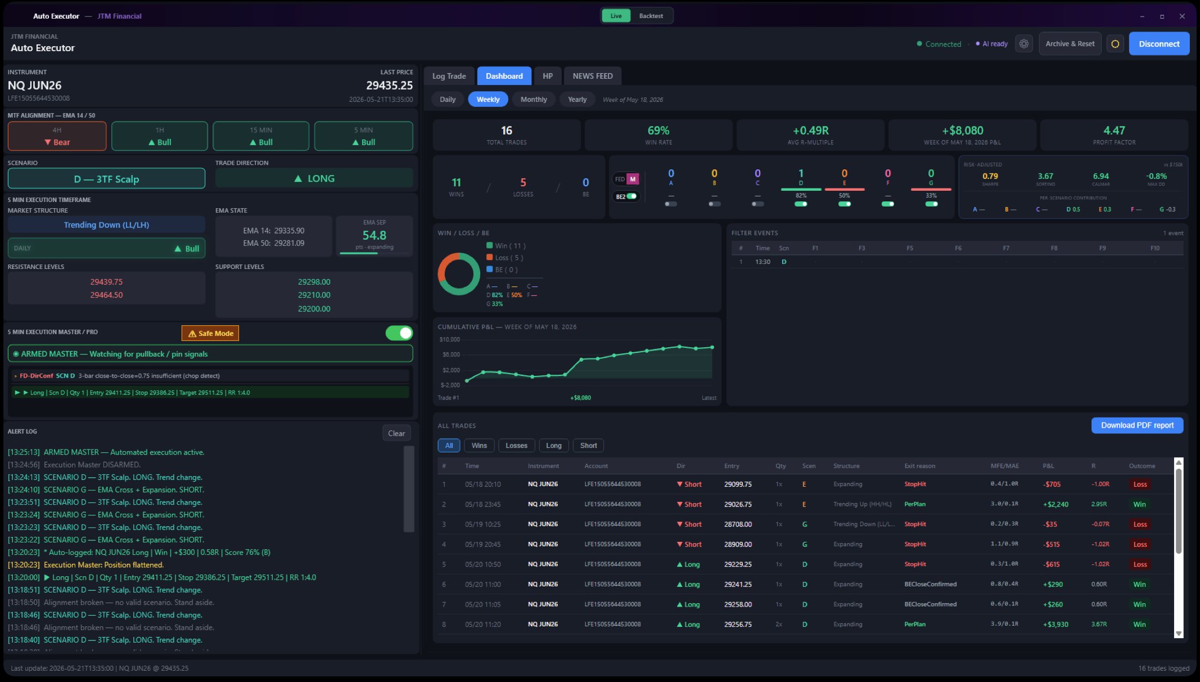Click the 69% win rate value

[x=658, y=131]
